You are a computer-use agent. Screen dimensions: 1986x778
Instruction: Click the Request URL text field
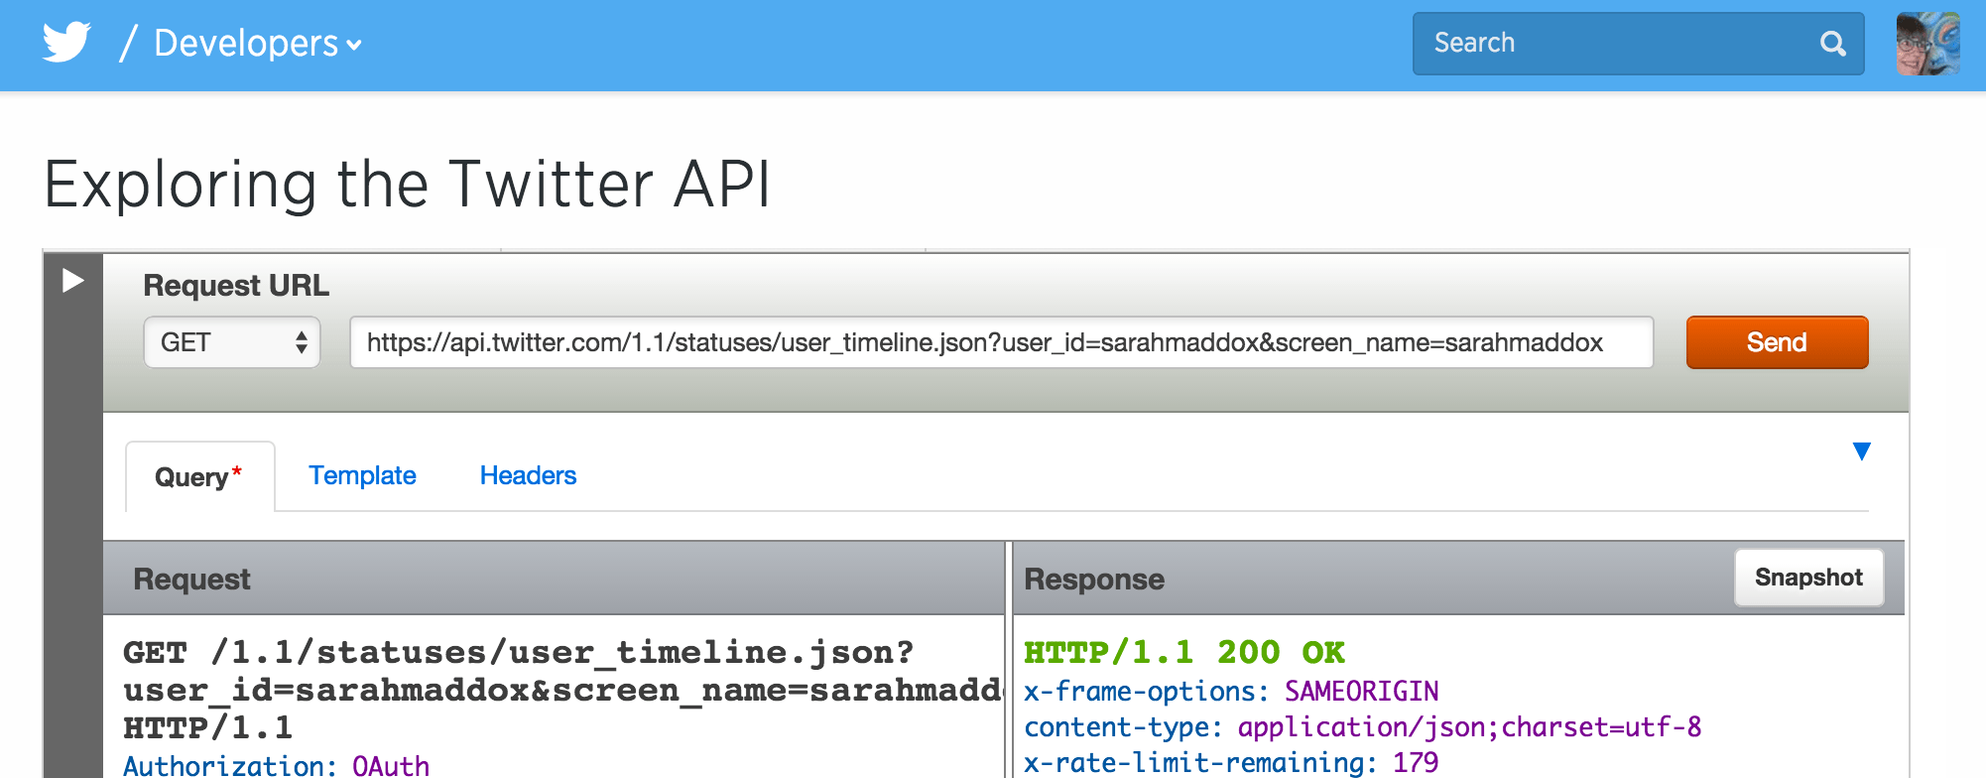(1001, 342)
